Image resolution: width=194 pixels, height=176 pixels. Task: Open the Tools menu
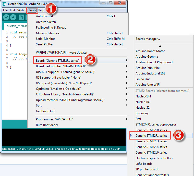[32, 10]
